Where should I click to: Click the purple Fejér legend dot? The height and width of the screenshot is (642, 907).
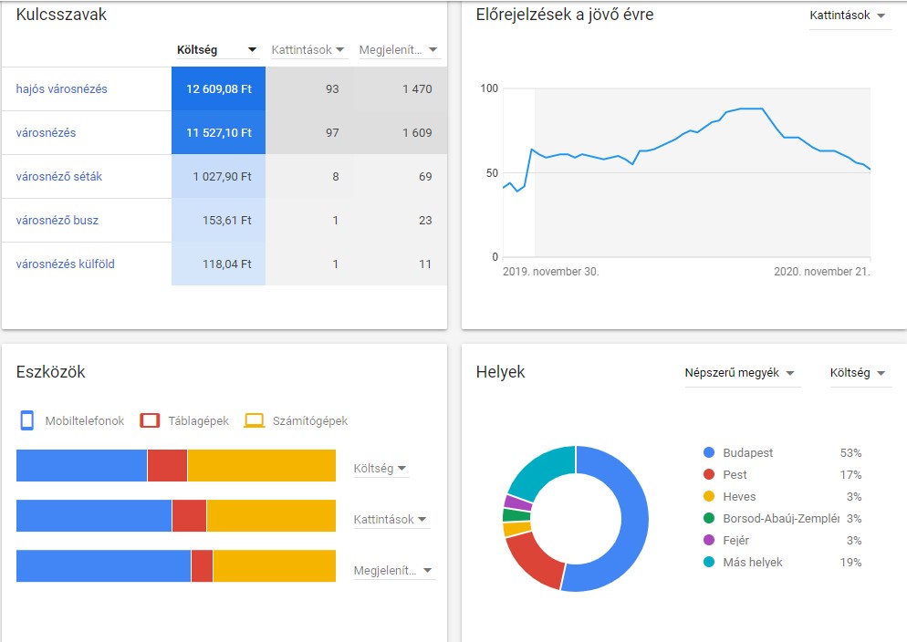click(709, 540)
